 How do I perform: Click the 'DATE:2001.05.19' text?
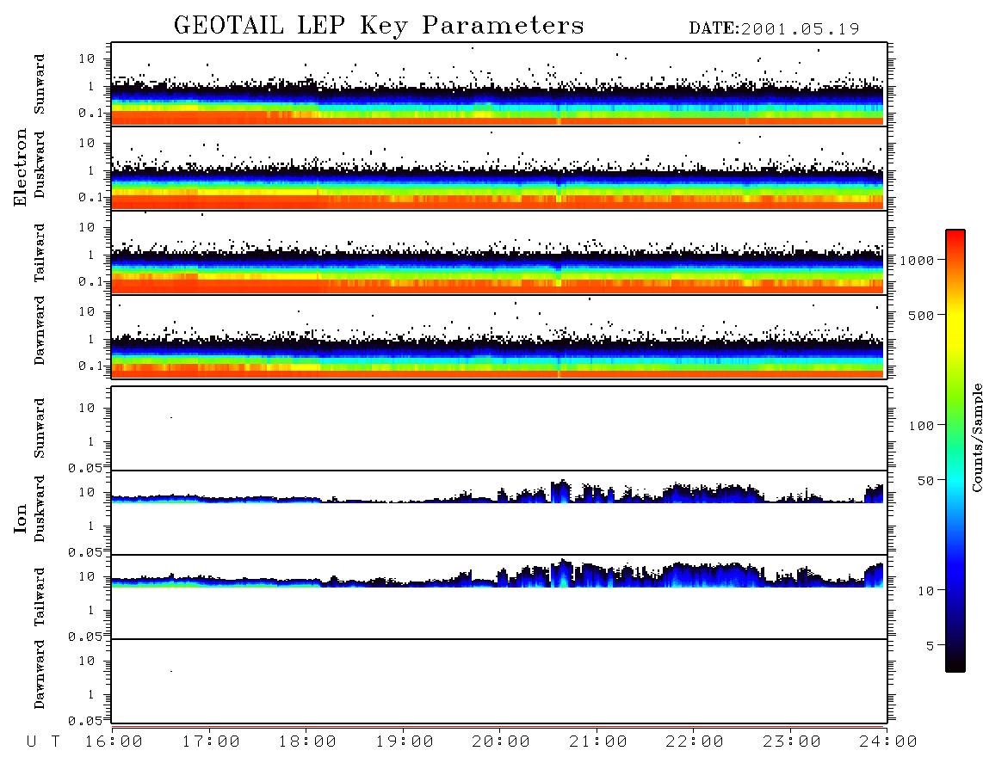(774, 29)
